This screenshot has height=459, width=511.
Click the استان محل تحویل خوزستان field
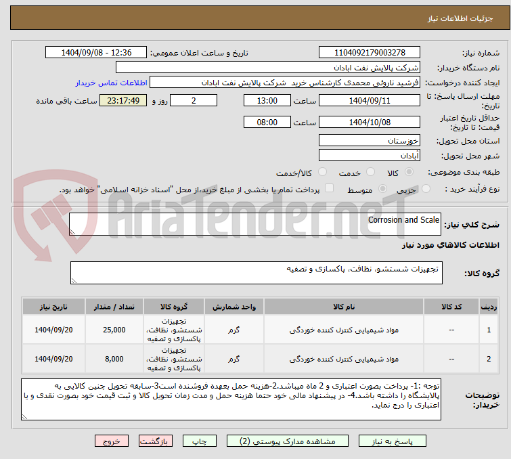[369, 141]
